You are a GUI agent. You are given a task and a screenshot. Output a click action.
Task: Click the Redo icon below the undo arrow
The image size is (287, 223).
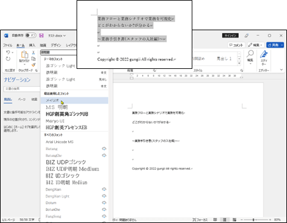point(8,59)
